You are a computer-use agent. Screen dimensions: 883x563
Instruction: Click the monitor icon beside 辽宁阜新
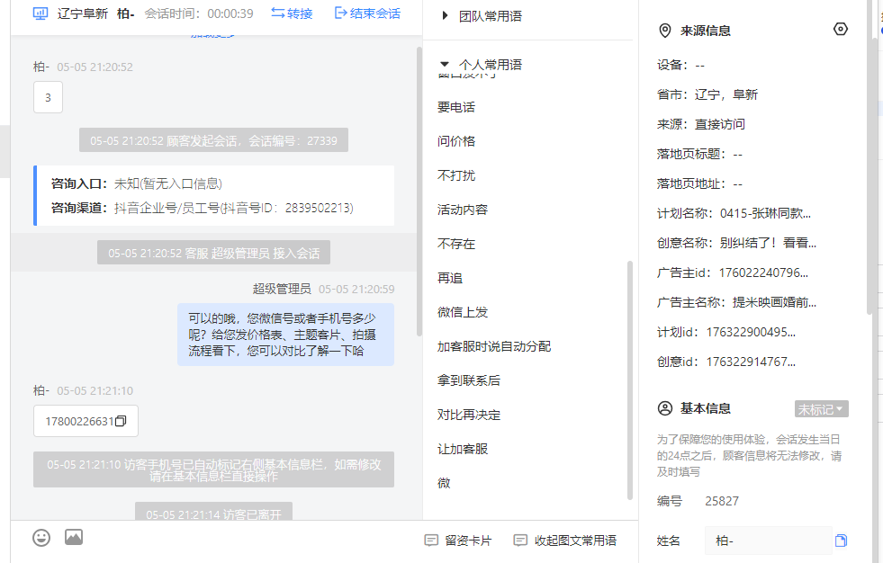41,13
